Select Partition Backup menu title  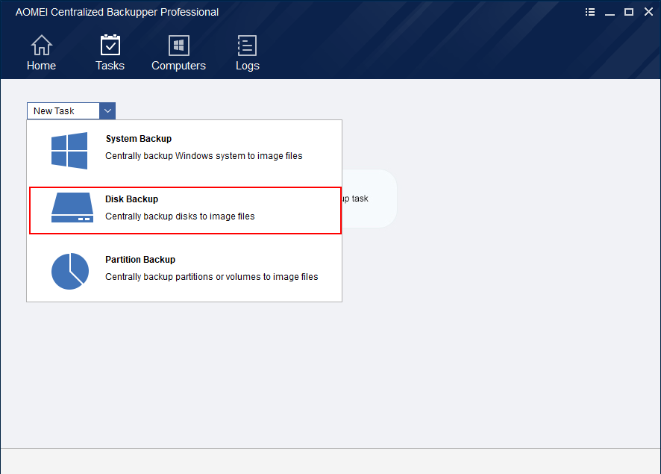coord(140,259)
